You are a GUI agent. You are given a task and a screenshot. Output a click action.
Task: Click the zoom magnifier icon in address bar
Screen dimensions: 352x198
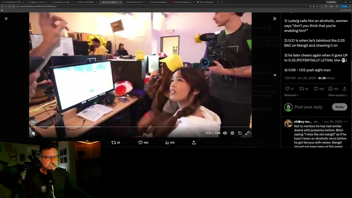pyautogui.click(x=310, y=6)
